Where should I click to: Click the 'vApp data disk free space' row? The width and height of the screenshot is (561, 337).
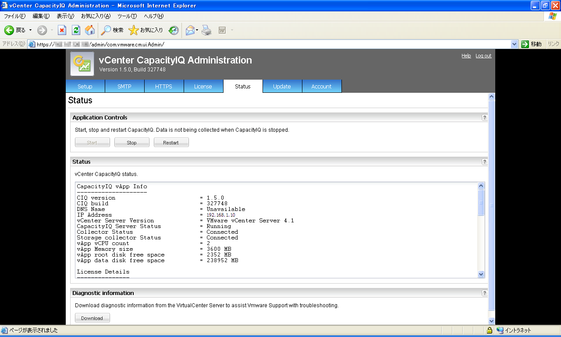pos(157,260)
